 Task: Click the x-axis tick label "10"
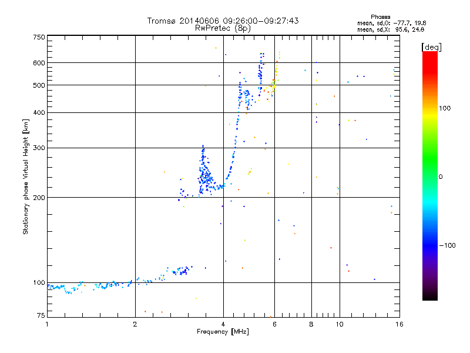340,324
